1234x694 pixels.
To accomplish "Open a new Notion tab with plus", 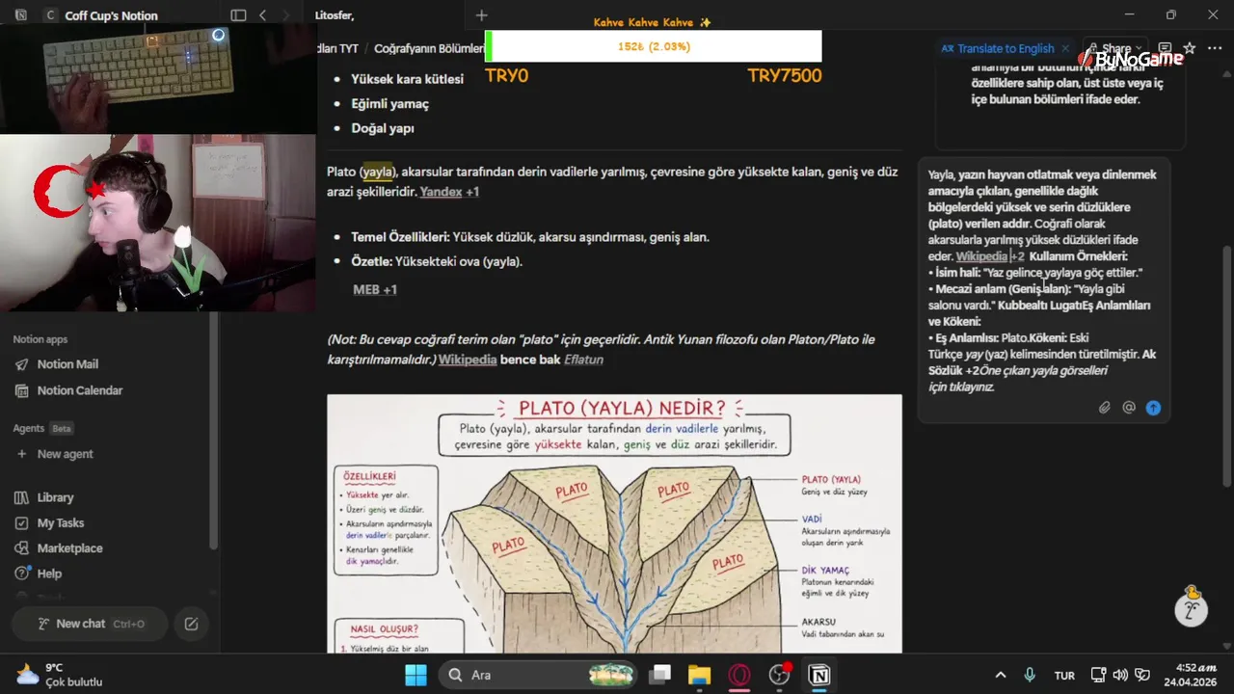I will (x=482, y=15).
